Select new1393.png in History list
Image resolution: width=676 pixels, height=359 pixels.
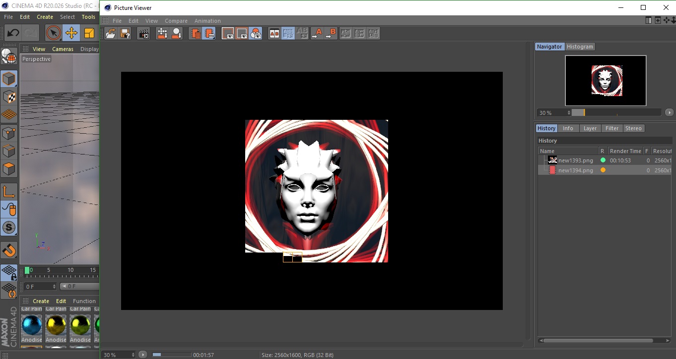pyautogui.click(x=605, y=160)
